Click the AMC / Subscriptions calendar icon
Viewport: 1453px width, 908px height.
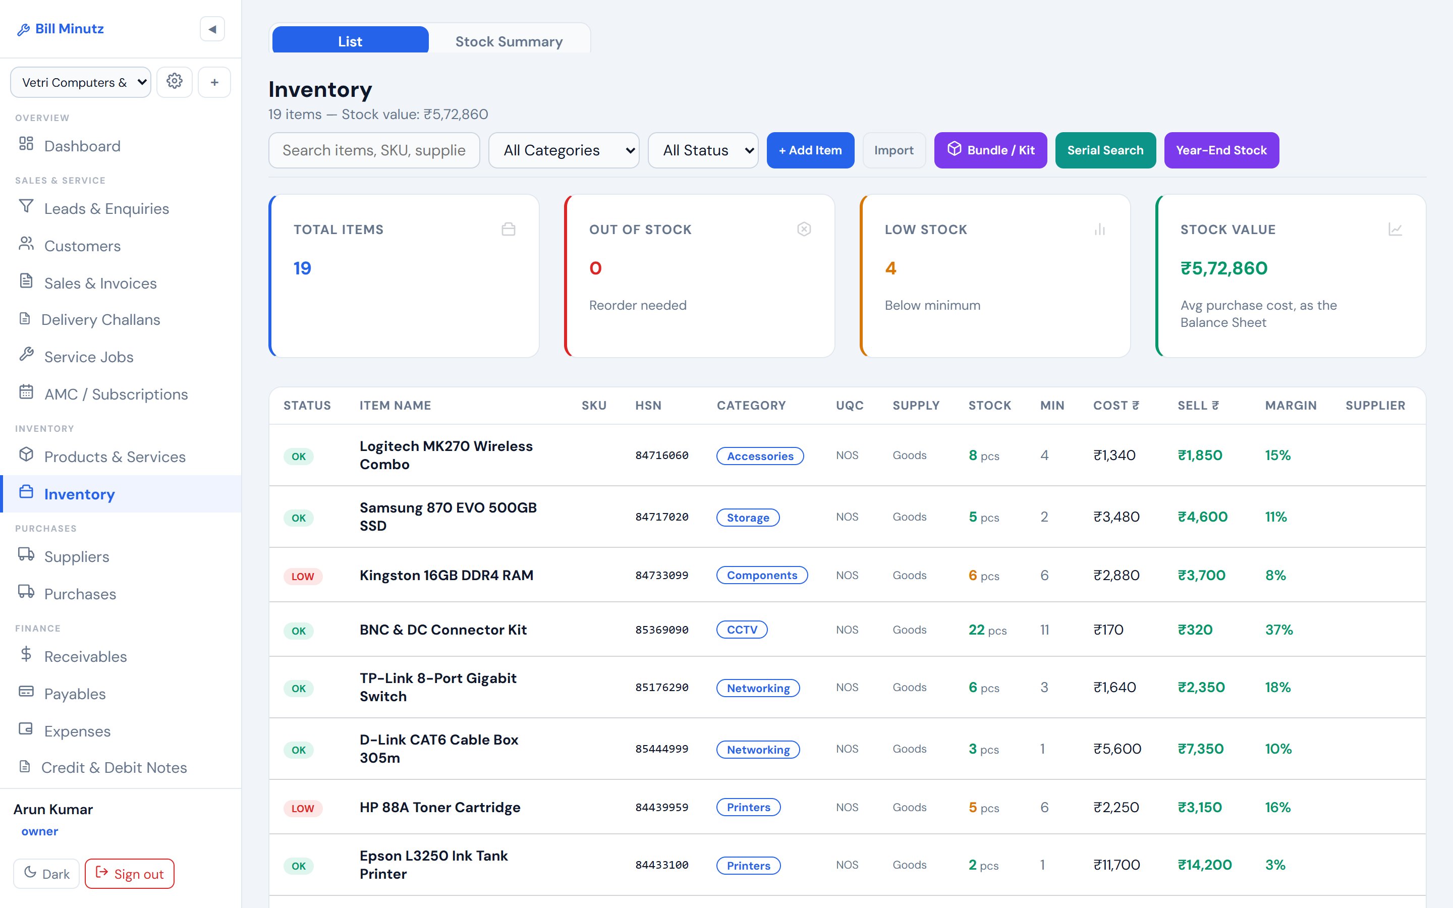[26, 391]
